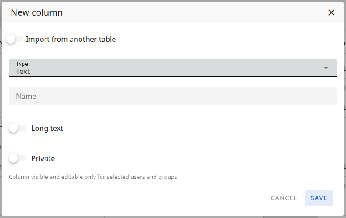Focus the Name input field
Viewport: 346px width, 218px height.
click(172, 96)
